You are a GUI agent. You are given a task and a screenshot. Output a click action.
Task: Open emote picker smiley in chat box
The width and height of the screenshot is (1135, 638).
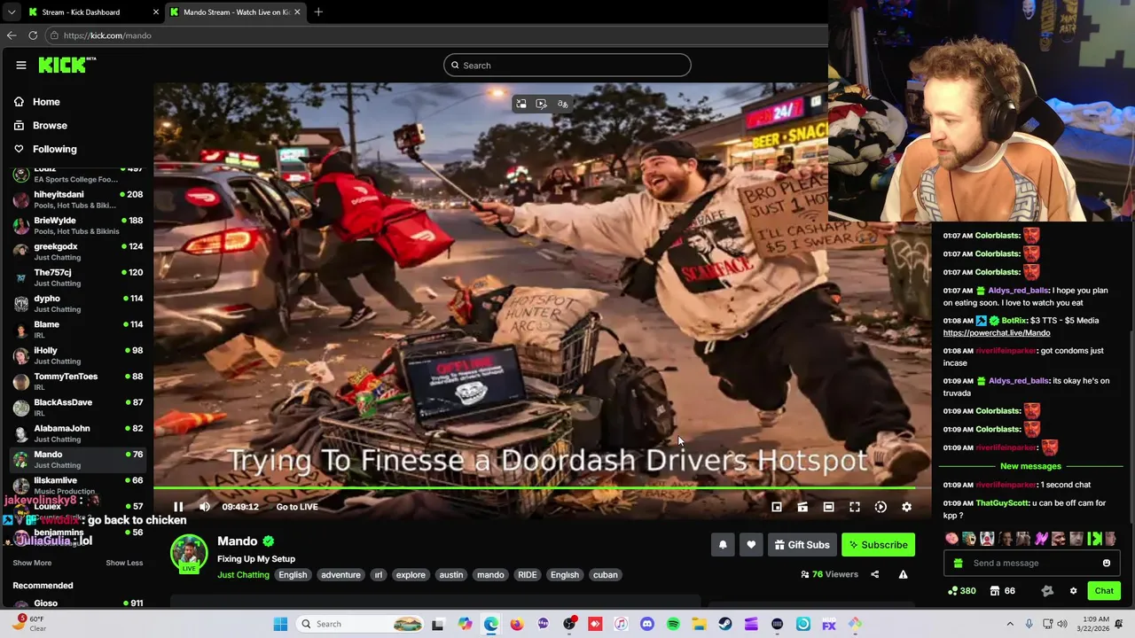tap(1107, 563)
